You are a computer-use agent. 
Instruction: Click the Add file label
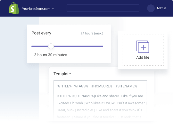coord(143,57)
